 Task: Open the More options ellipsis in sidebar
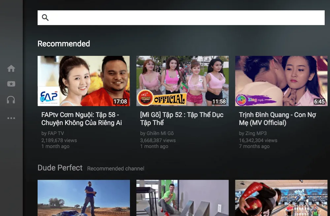[11, 118]
